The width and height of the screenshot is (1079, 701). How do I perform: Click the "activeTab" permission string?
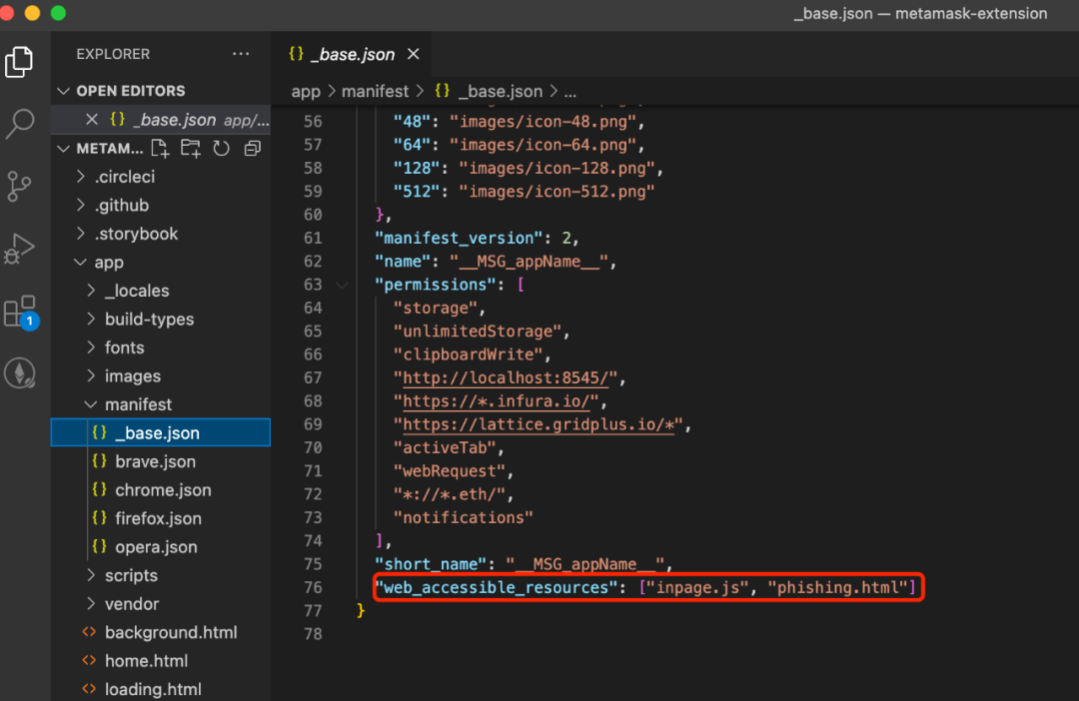[445, 447]
